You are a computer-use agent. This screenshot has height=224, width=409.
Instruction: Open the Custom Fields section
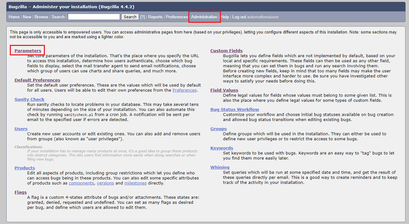[x=226, y=51]
